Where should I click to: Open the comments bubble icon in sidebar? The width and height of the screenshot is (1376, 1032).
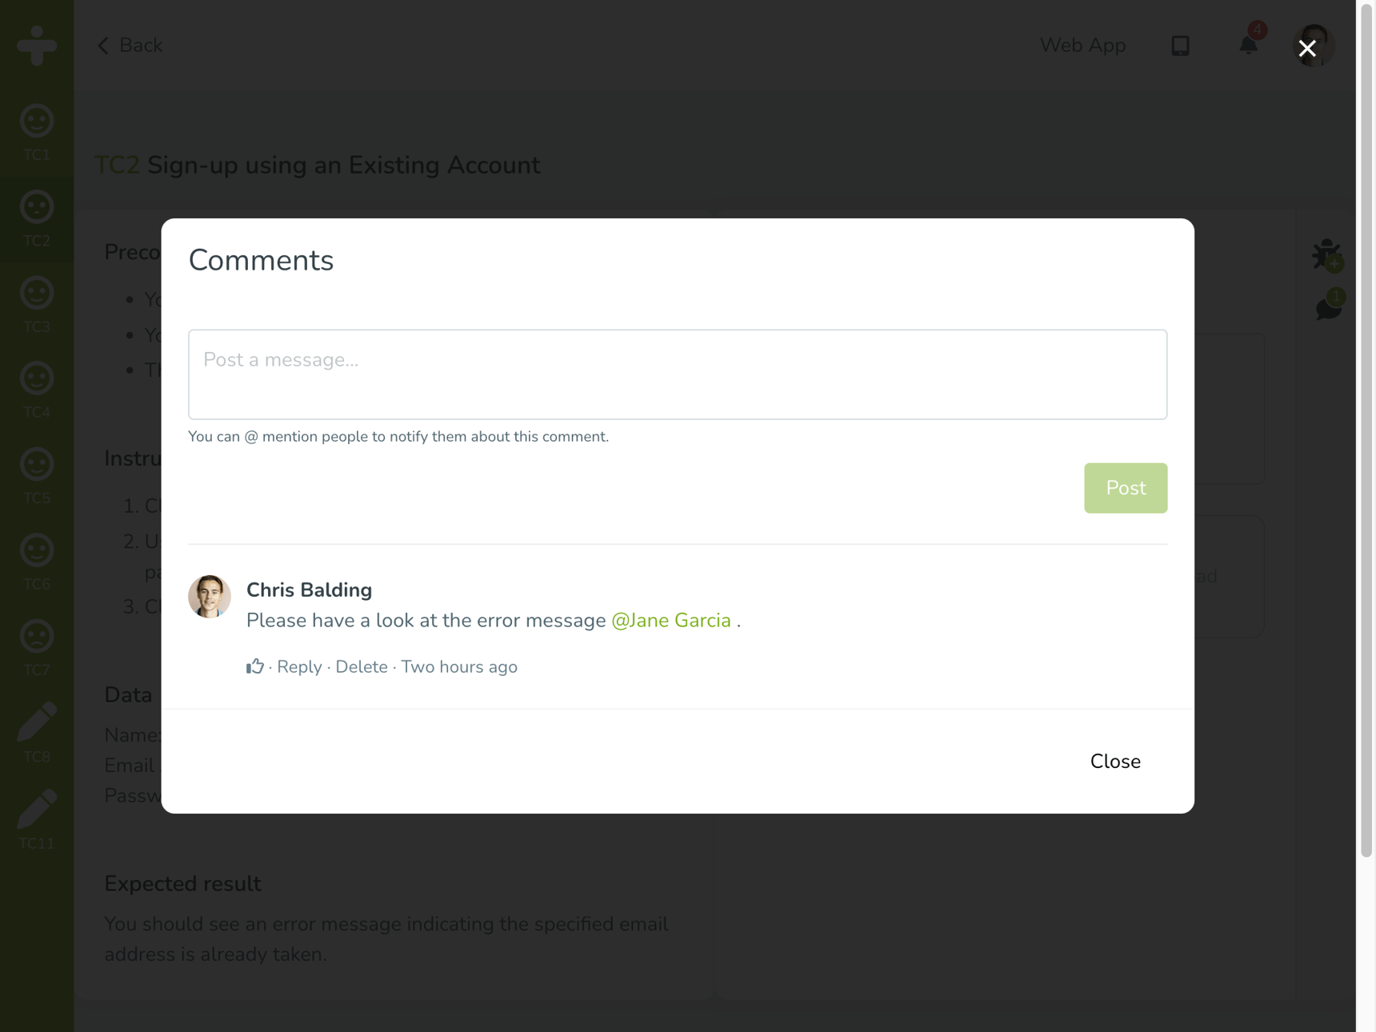pyautogui.click(x=1329, y=306)
